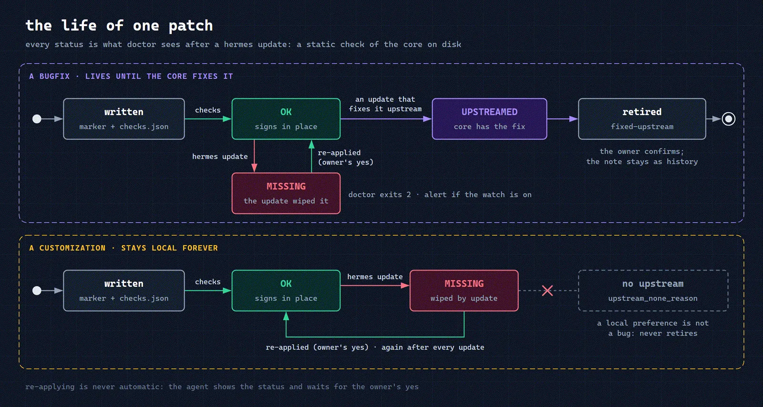Click 'doctor exits 2 · alert if the watch is on'
763x407 pixels.
[x=440, y=195]
